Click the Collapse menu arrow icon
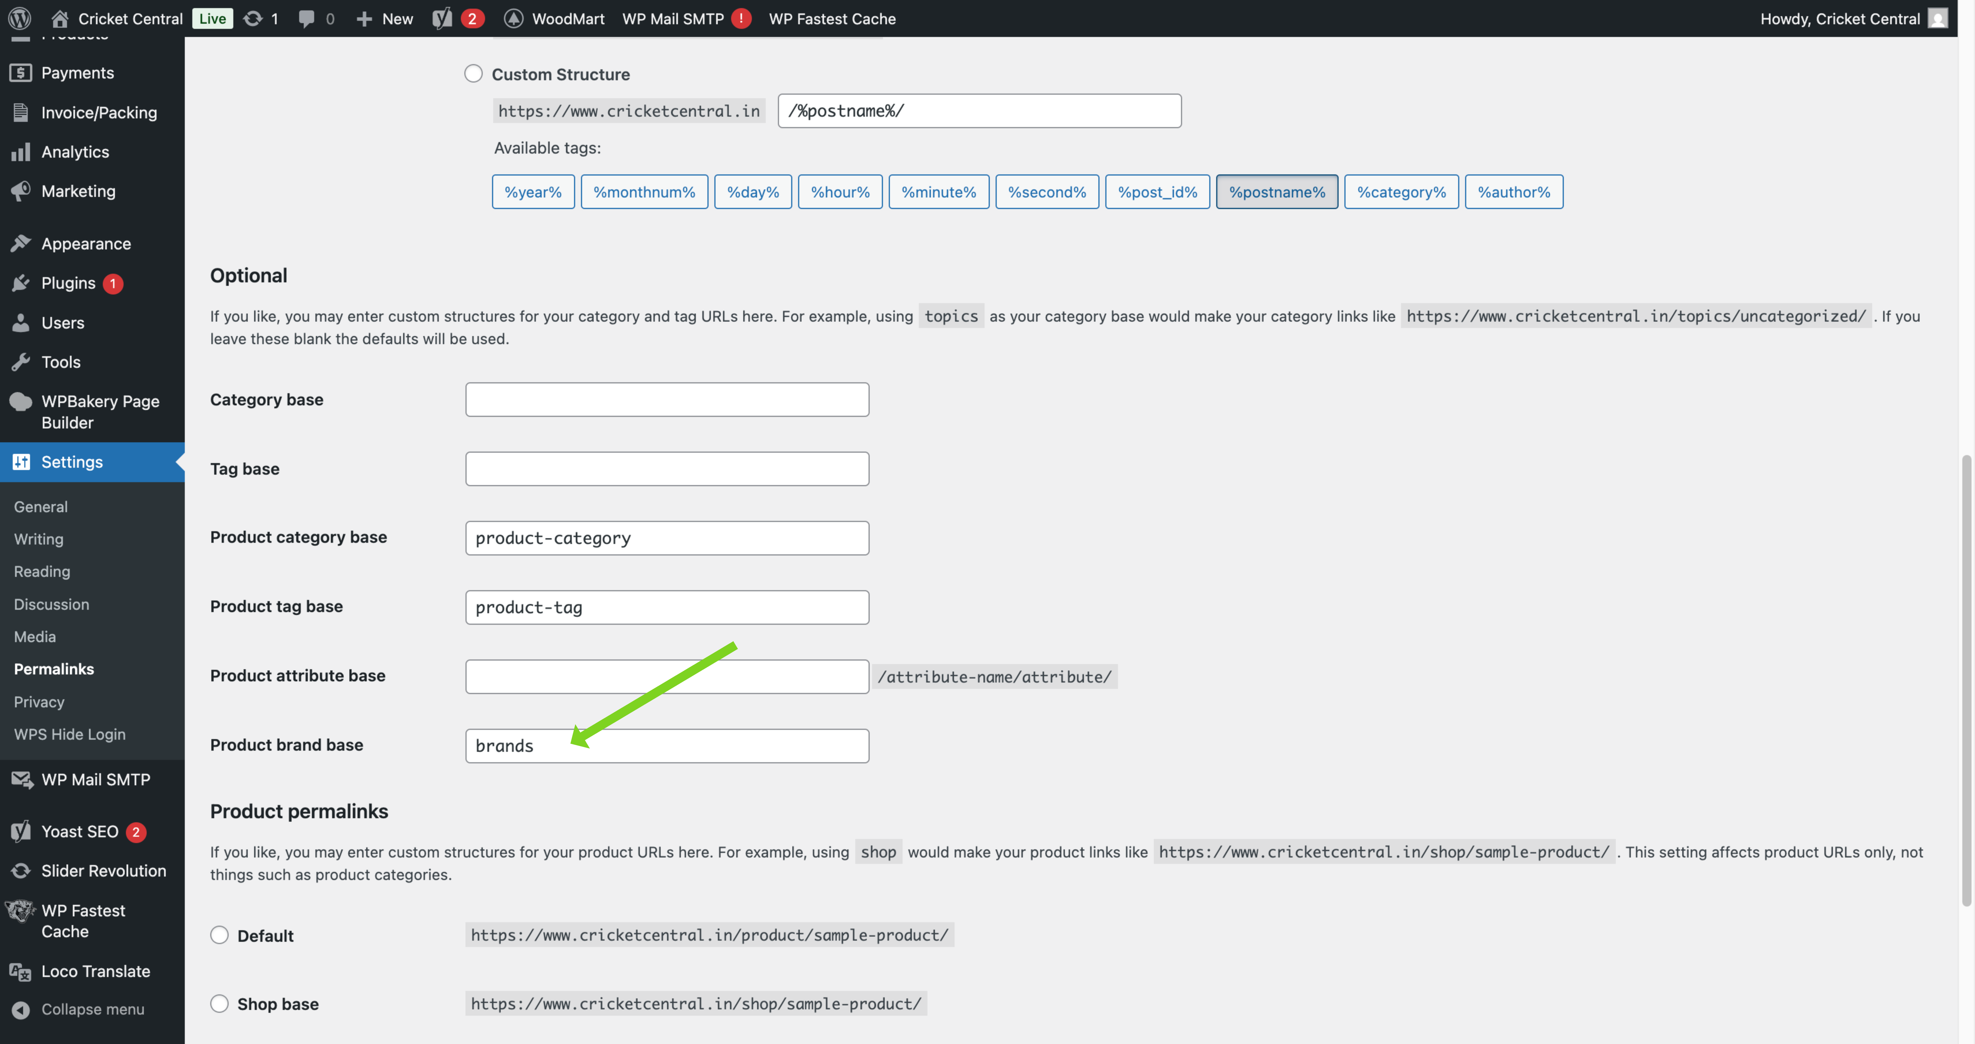The image size is (1975, 1044). click(x=21, y=1010)
